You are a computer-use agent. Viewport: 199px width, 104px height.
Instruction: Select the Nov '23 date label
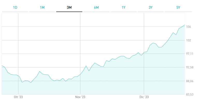[x=80, y=97]
